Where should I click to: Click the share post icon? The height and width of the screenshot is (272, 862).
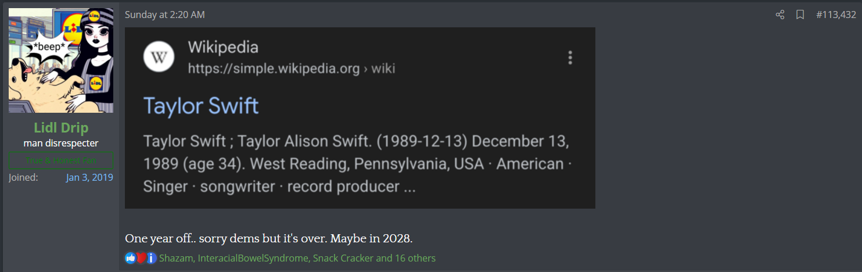click(780, 15)
